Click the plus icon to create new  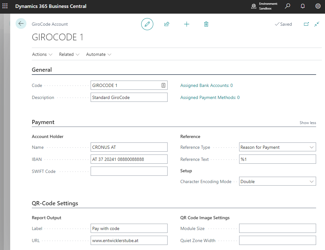point(187,24)
